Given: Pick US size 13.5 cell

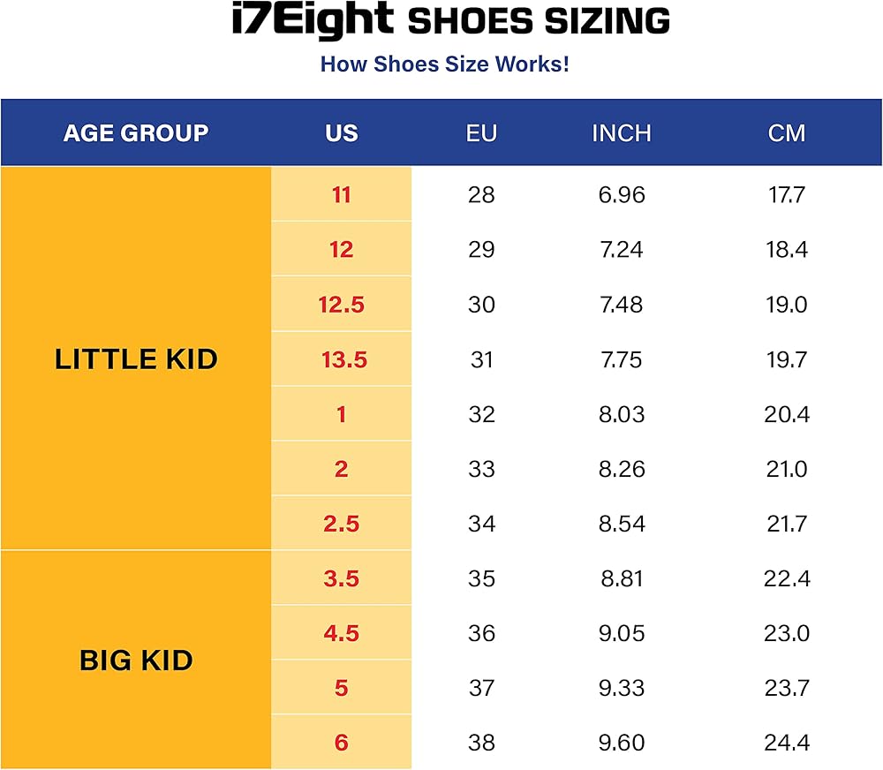Looking at the screenshot, I should [342, 360].
